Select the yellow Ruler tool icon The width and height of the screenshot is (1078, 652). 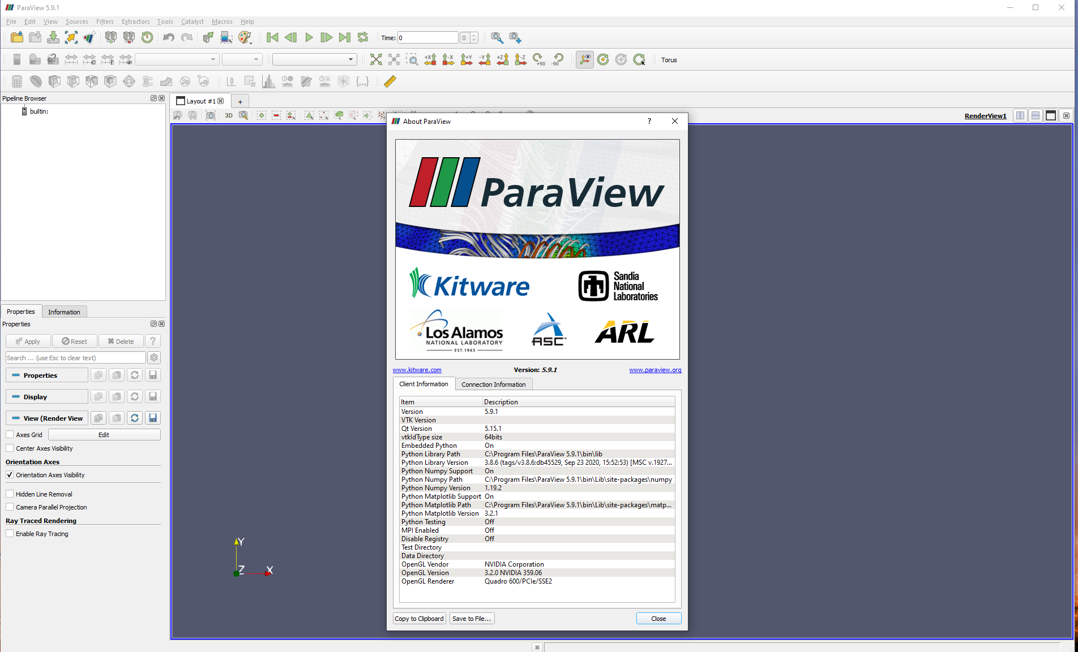click(390, 81)
